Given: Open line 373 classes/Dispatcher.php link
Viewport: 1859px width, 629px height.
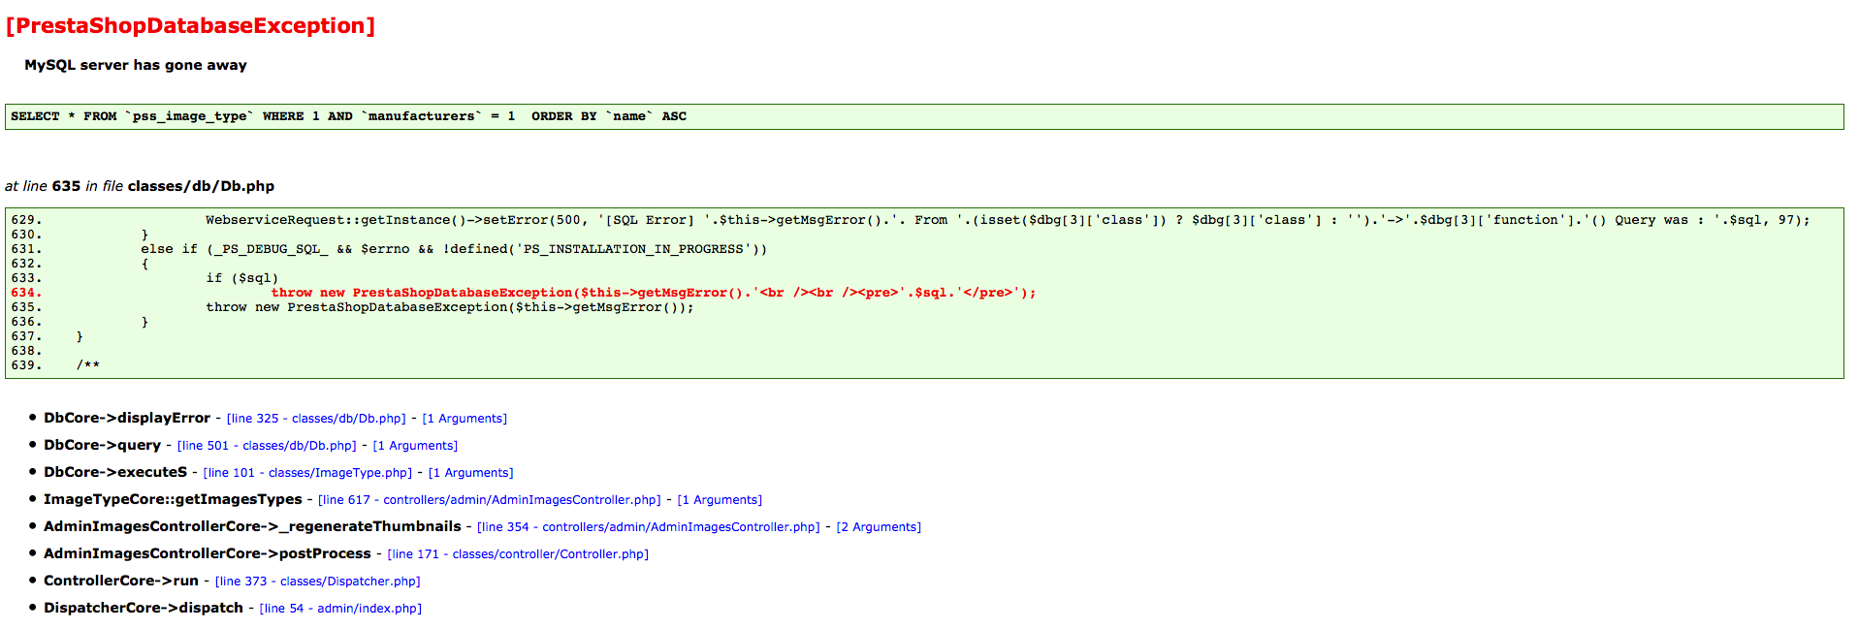Looking at the screenshot, I should coord(318,582).
